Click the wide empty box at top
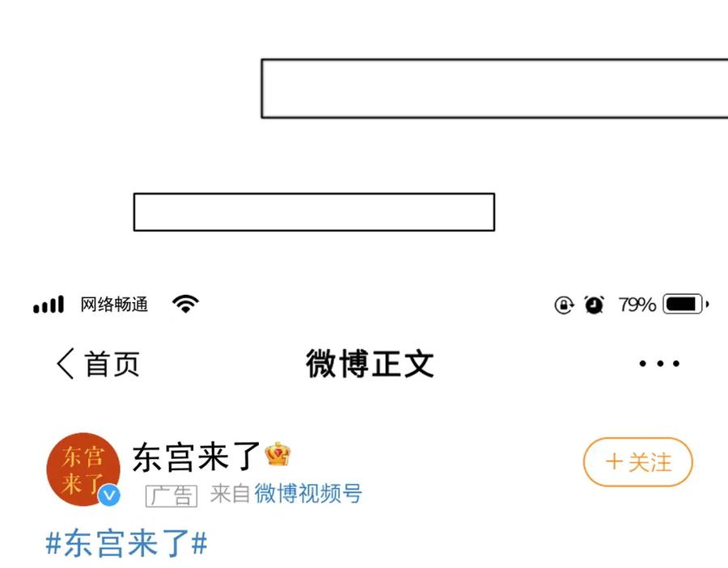This screenshot has height=568, width=728. coord(494,89)
